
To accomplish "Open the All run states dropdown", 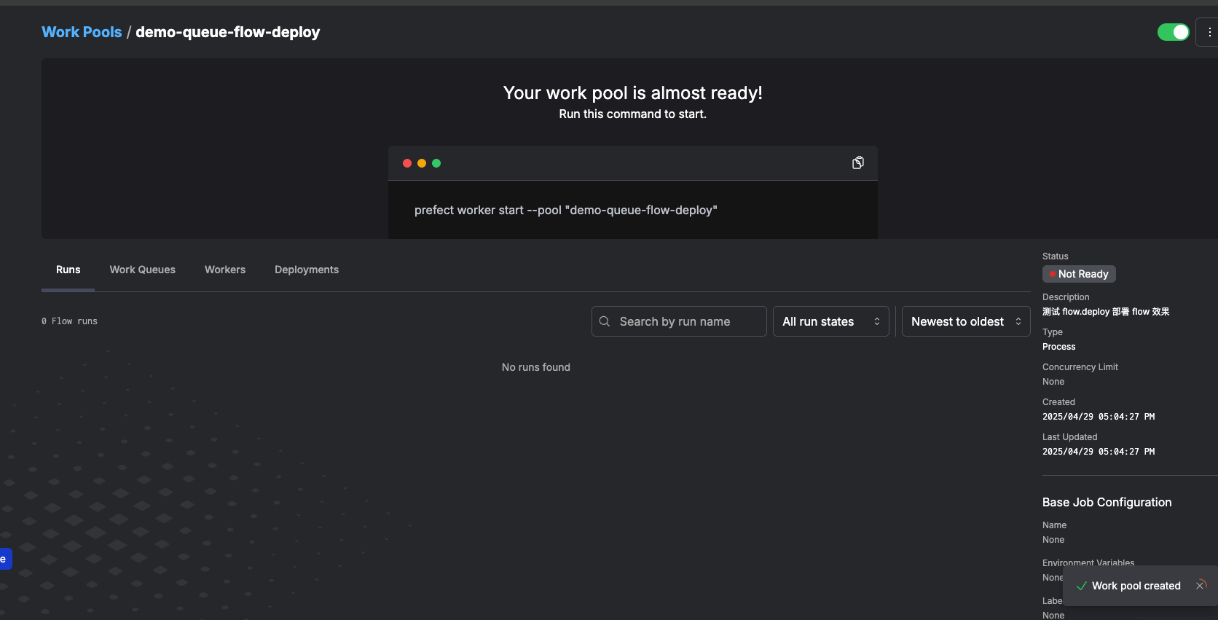I will [x=830, y=321].
